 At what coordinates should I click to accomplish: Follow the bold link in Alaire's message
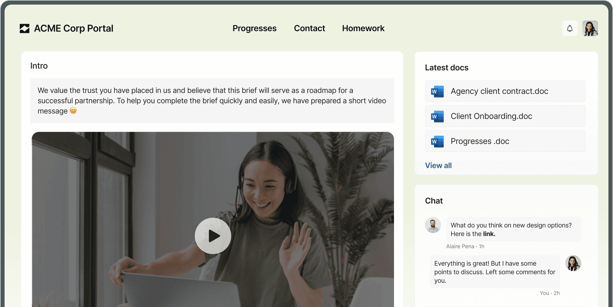[x=489, y=234]
